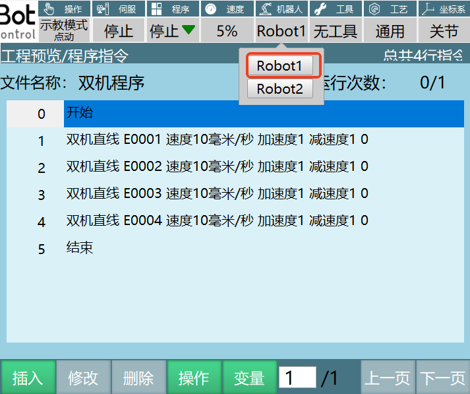Select Robot1 from the popup list
The width and height of the screenshot is (470, 394).
click(x=279, y=66)
